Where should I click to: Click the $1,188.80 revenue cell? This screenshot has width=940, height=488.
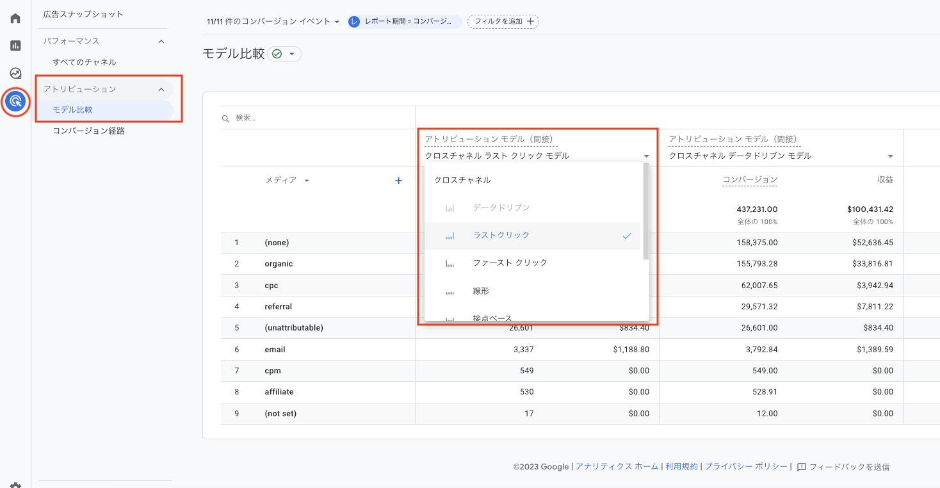click(631, 350)
